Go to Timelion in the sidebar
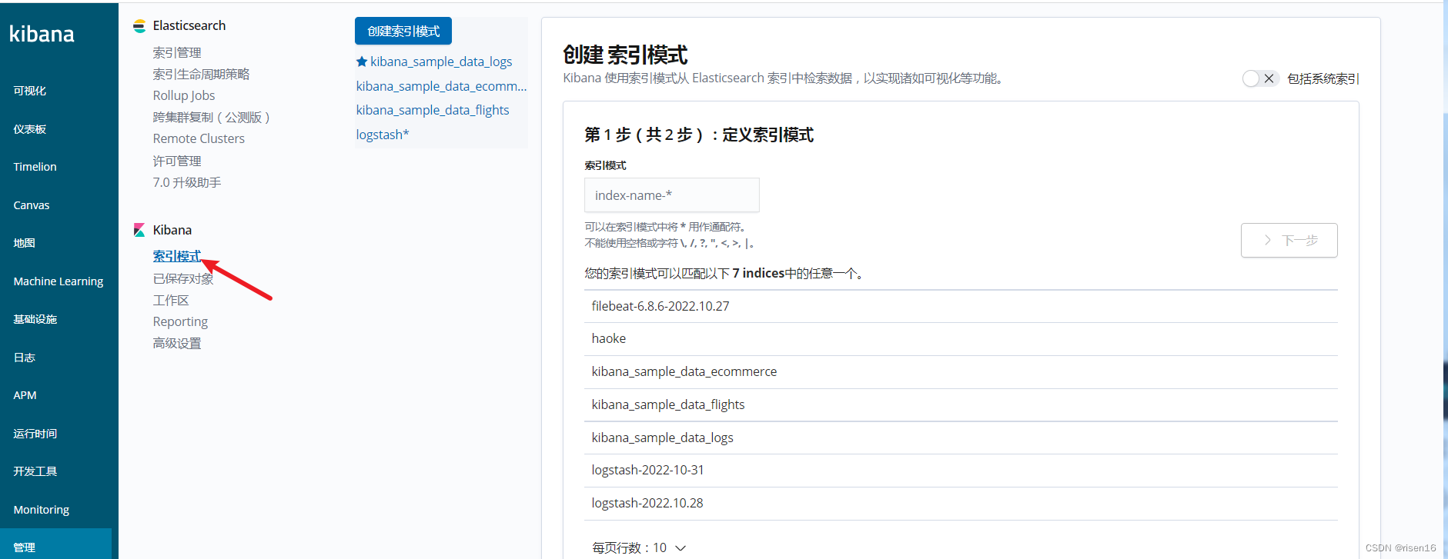Screen dimensions: 1448x559 coord(35,167)
